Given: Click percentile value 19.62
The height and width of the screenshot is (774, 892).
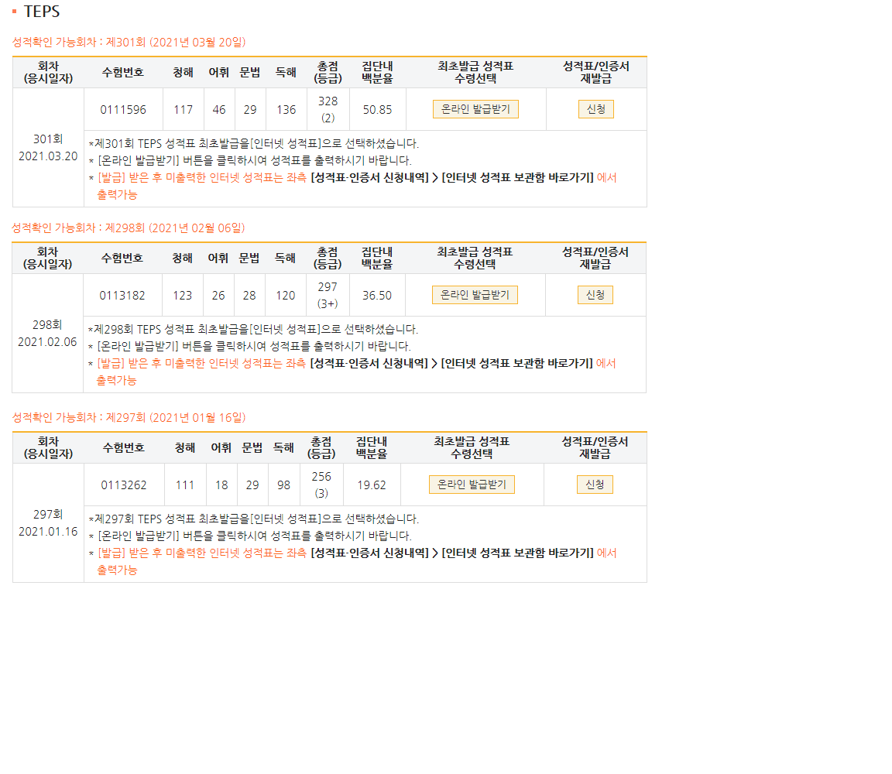Looking at the screenshot, I should (372, 485).
